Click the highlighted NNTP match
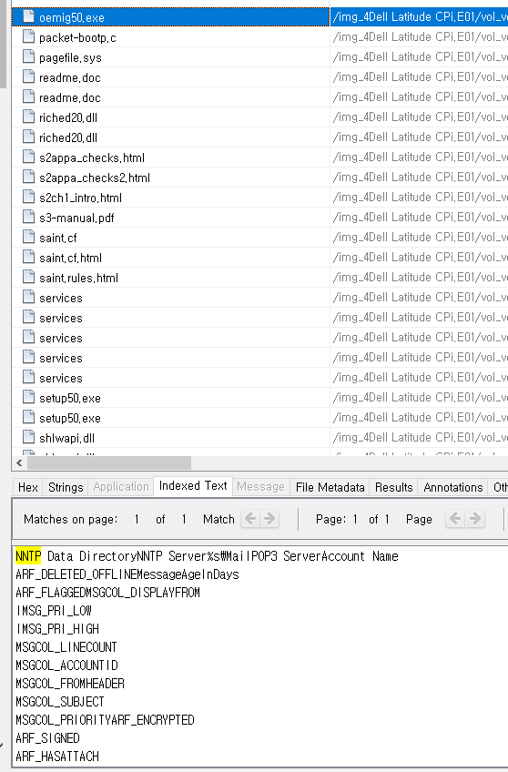The height and width of the screenshot is (772, 508). (x=28, y=556)
